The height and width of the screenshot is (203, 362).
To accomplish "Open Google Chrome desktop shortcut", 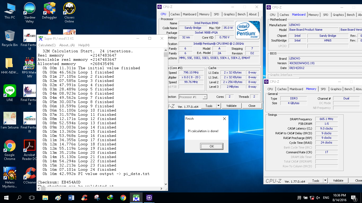I will [x=10, y=150].
